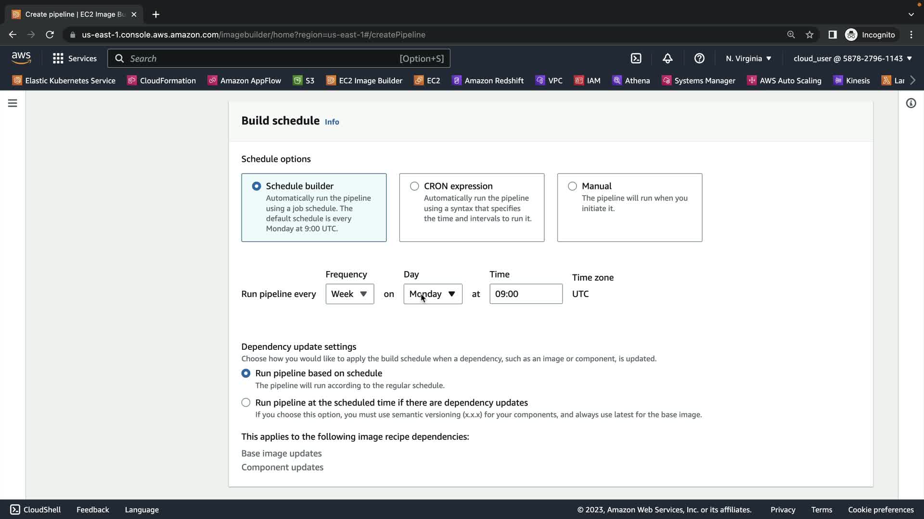Click the Time input field showing 09:00

[526, 294]
